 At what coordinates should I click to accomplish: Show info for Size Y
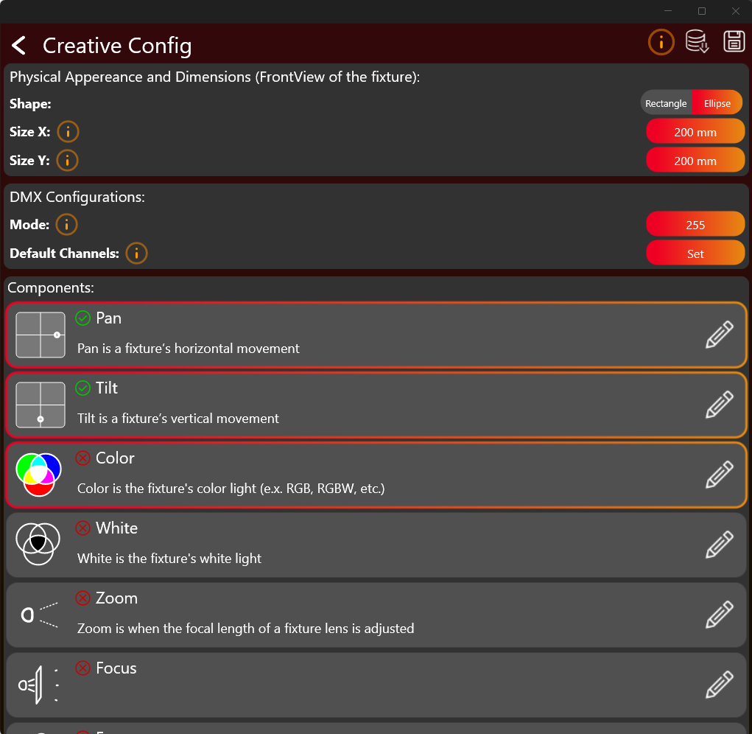(x=68, y=160)
